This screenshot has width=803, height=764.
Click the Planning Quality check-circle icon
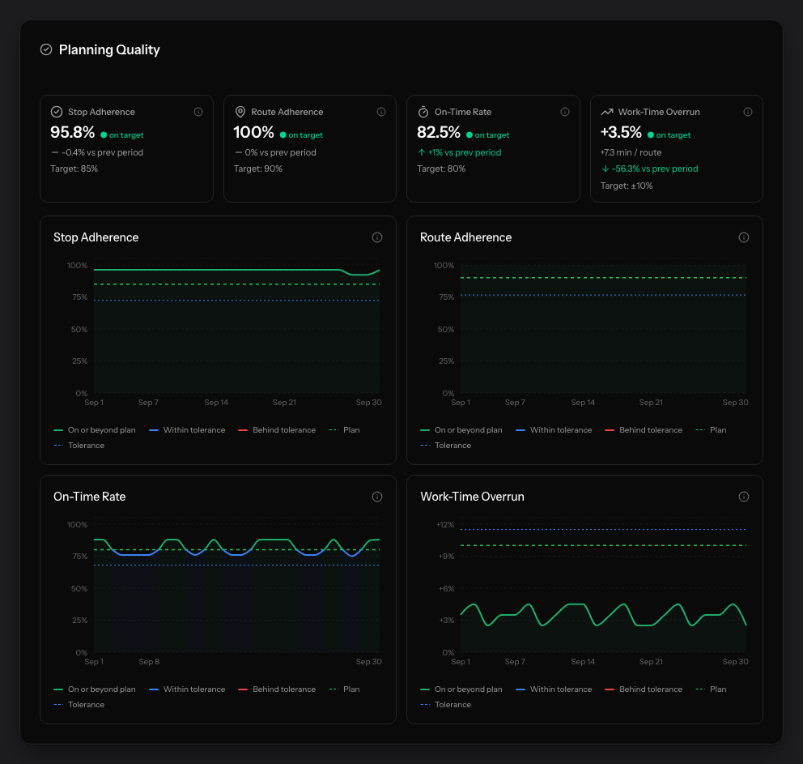[x=46, y=49]
